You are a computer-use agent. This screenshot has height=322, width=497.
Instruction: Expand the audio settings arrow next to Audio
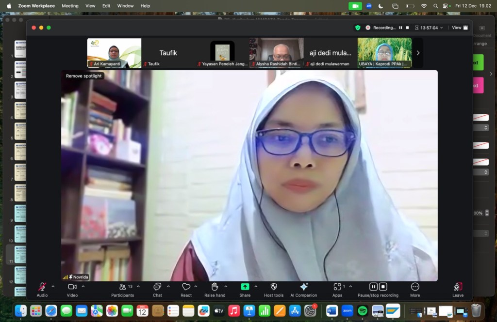(53, 286)
